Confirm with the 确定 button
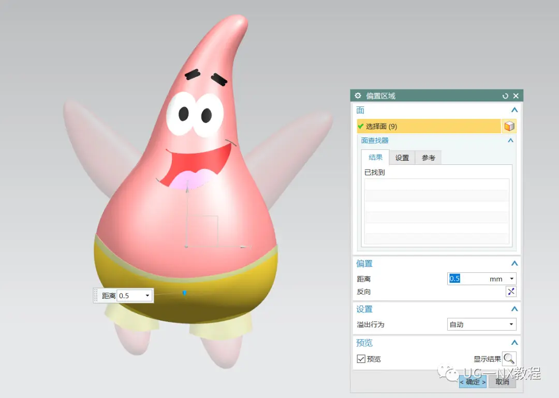Viewport: 559px width, 398px height. click(x=473, y=382)
